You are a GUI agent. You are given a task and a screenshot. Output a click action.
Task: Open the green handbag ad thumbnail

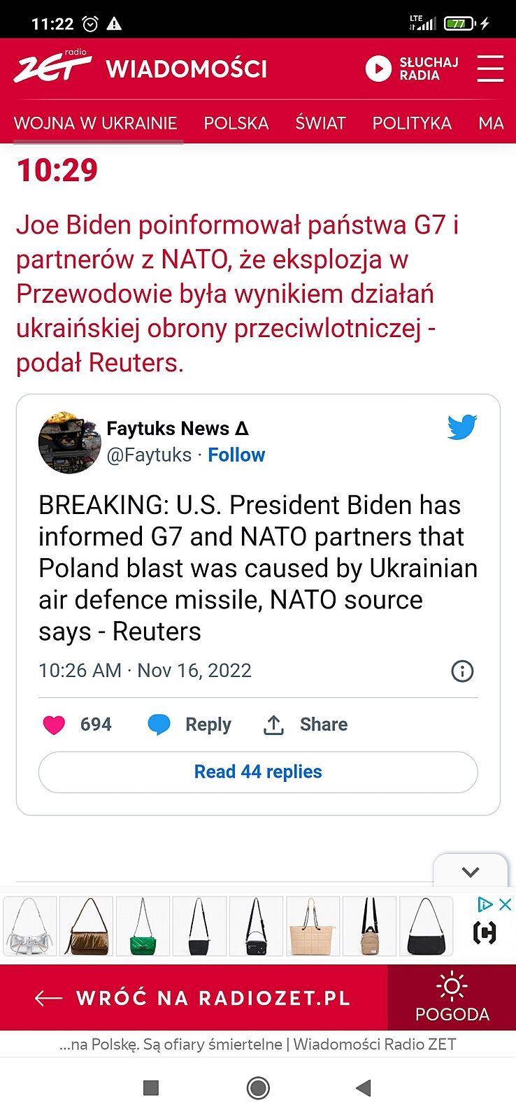click(143, 927)
